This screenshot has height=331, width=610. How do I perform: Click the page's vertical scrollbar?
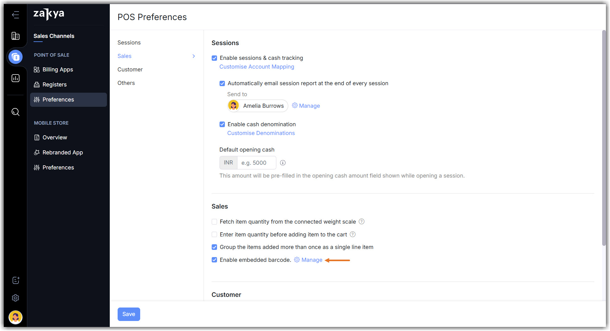(x=604, y=138)
